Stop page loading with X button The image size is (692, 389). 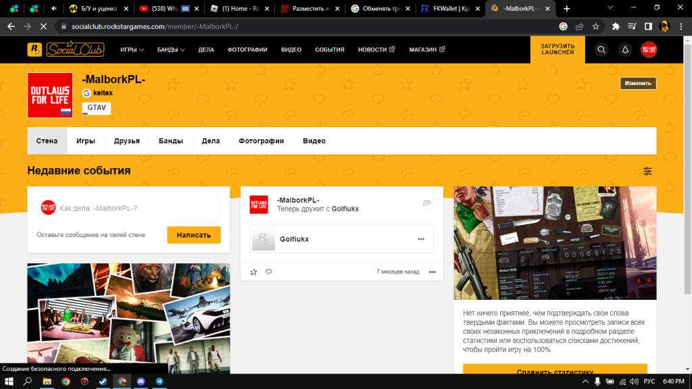click(43, 26)
